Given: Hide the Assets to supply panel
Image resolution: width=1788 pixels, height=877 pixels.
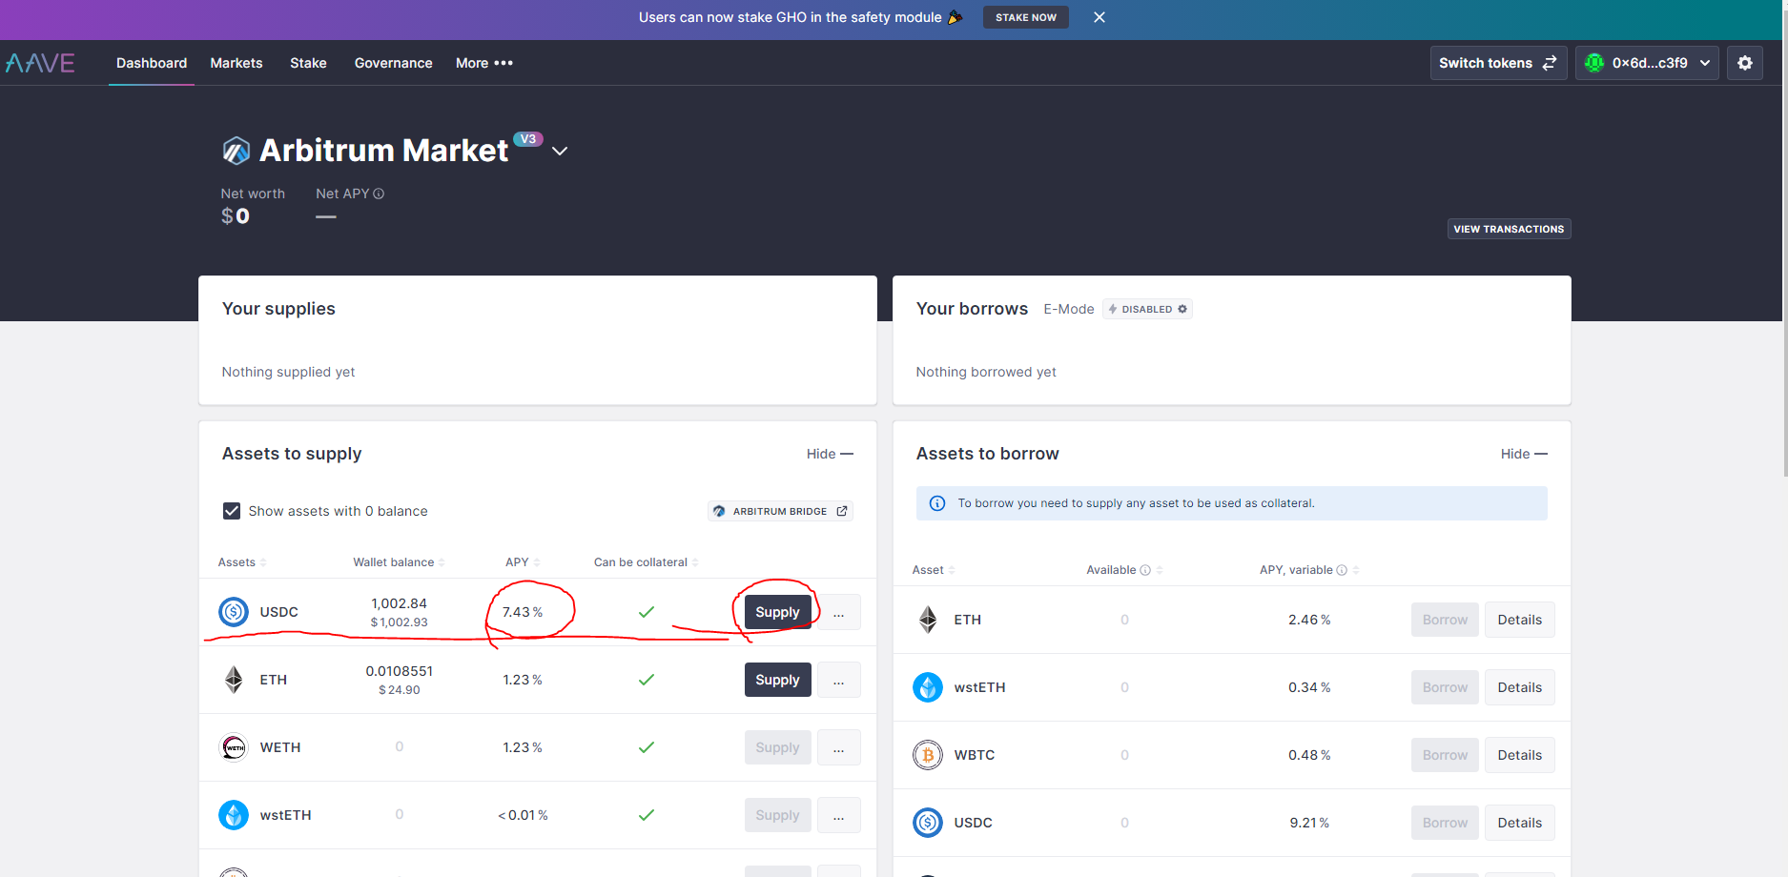Looking at the screenshot, I should [830, 454].
